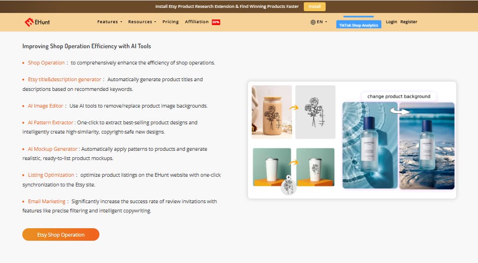Open the EN language selector
Image resolution: width=478 pixels, height=263 pixels.
click(x=319, y=22)
